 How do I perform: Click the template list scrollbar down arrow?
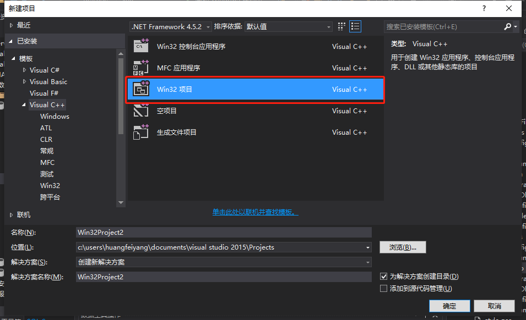(121, 202)
